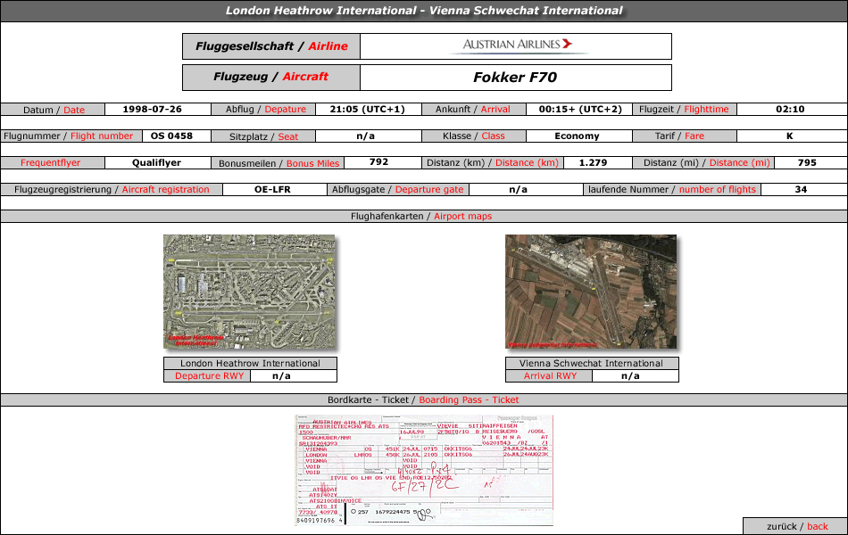Open the Vienna Schwechat airport map thumbnail
The height and width of the screenshot is (535, 848).
[x=591, y=292]
